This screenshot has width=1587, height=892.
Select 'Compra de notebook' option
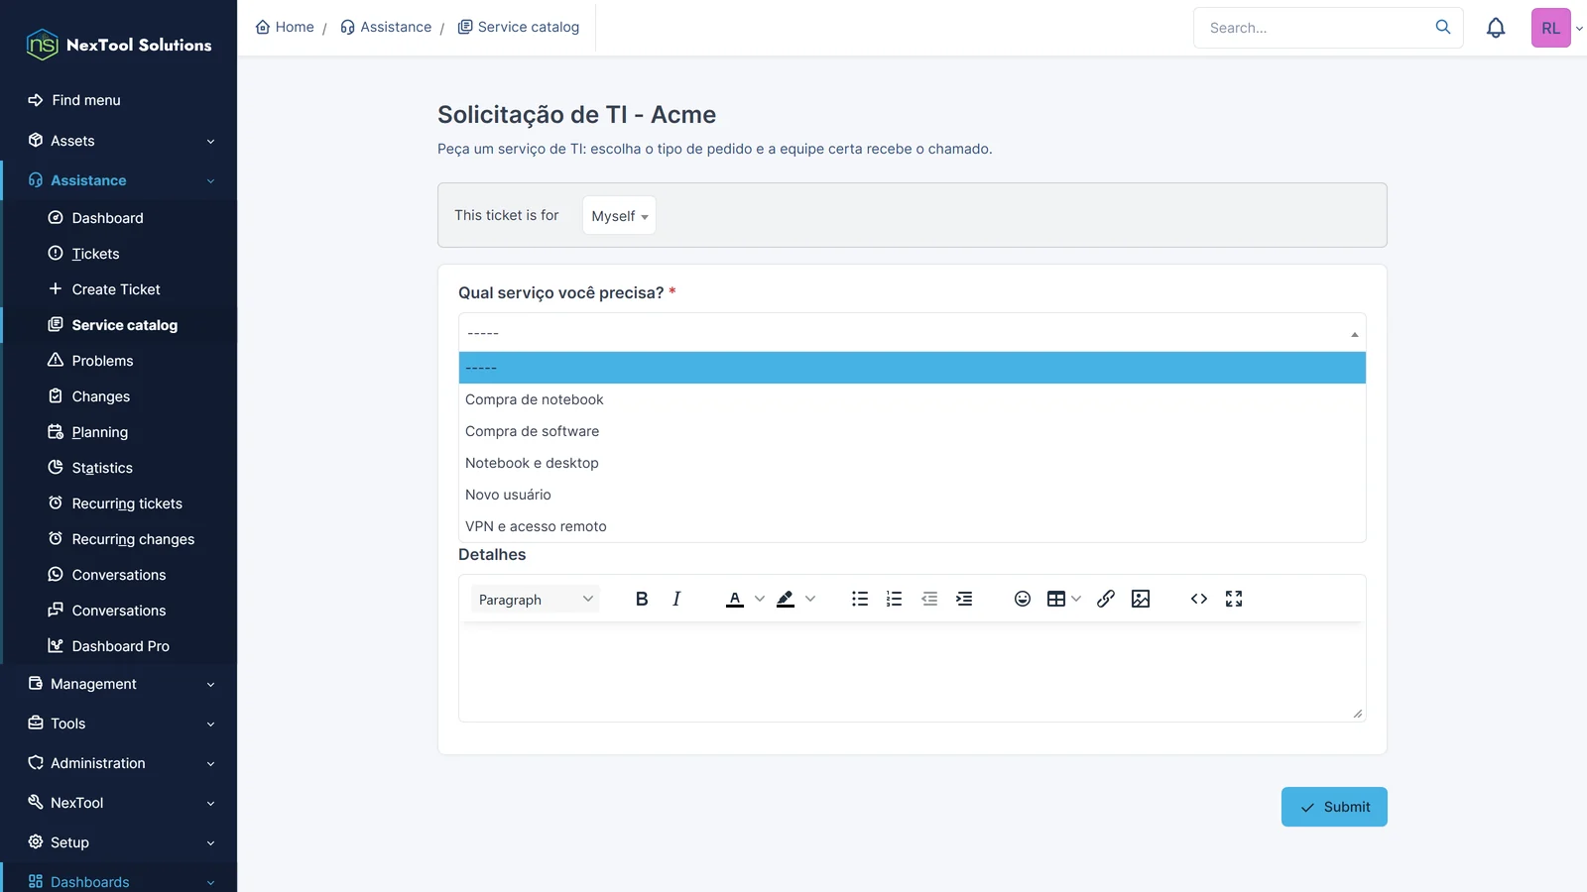tap(912, 399)
